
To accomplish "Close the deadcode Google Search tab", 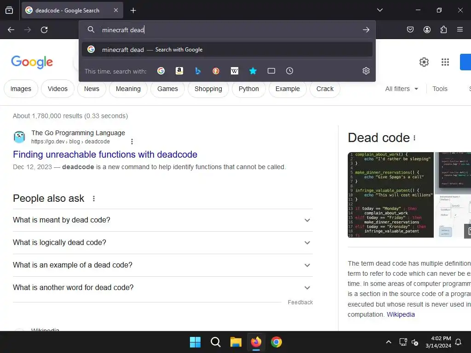I will pyautogui.click(x=116, y=10).
